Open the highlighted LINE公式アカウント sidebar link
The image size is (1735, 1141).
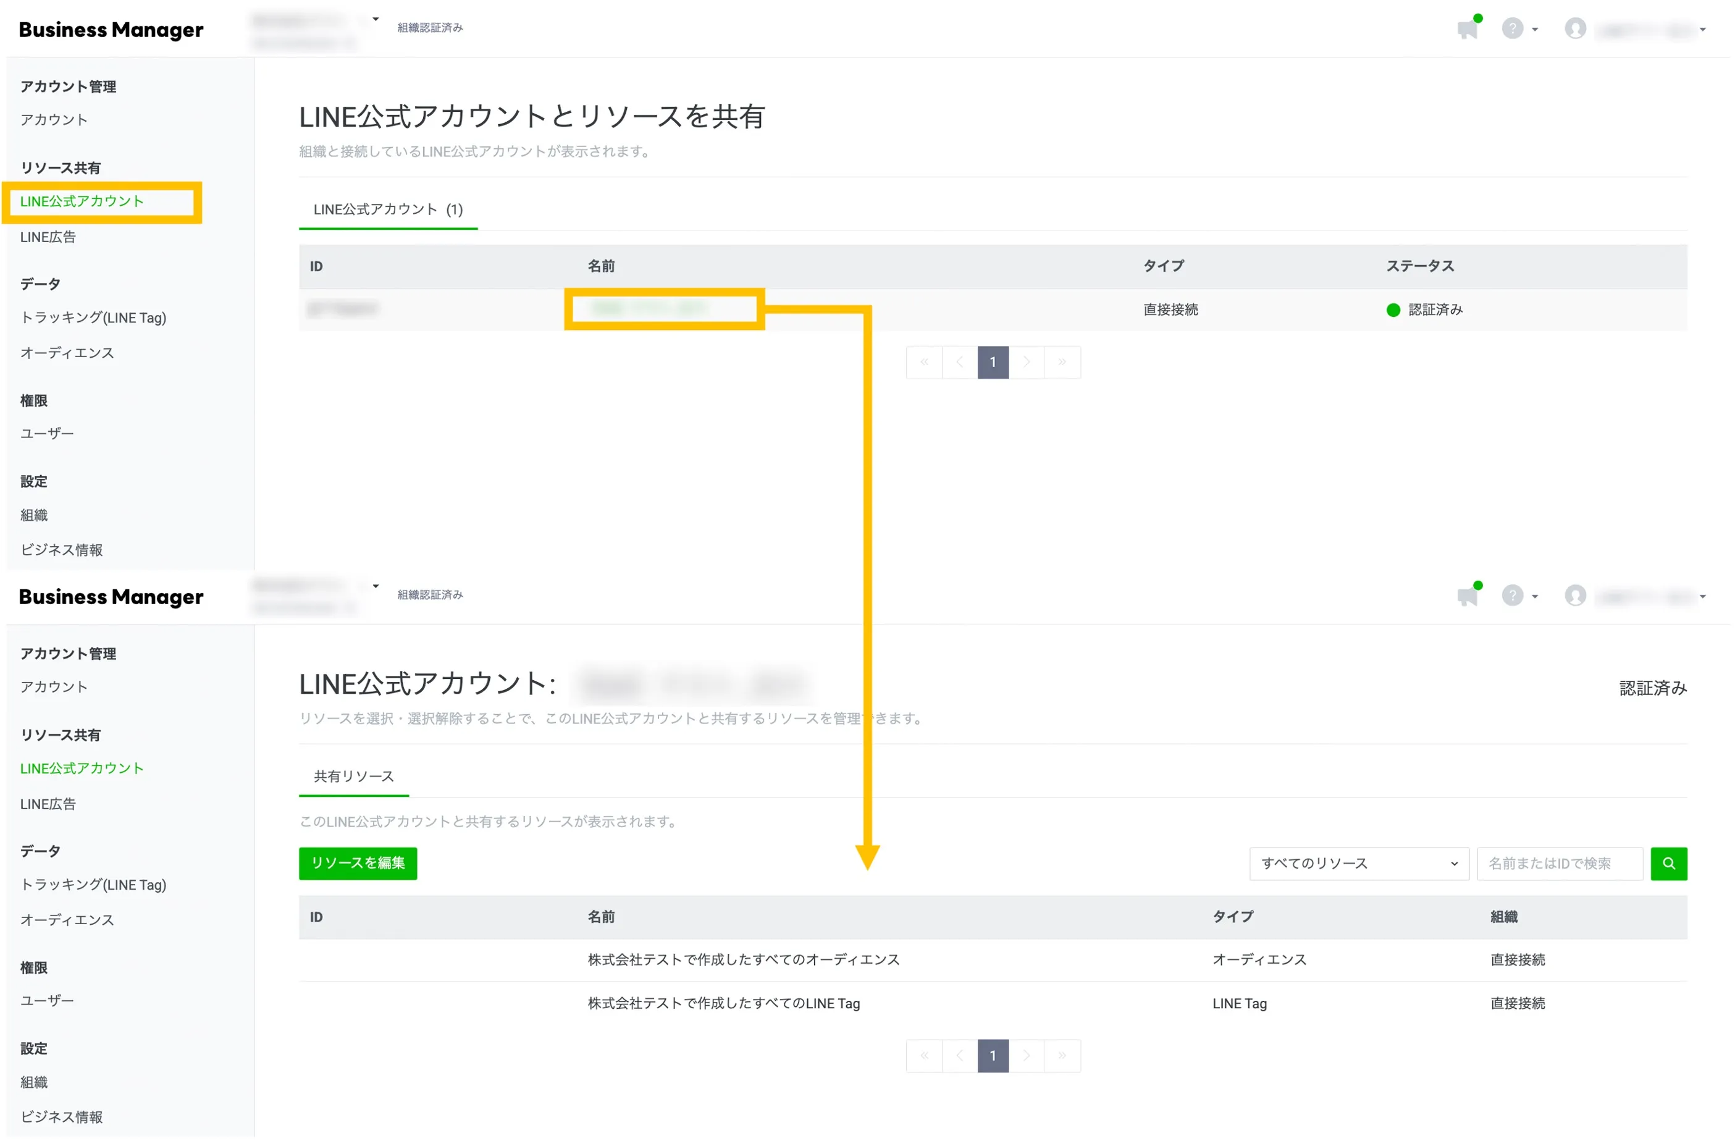pyautogui.click(x=82, y=202)
